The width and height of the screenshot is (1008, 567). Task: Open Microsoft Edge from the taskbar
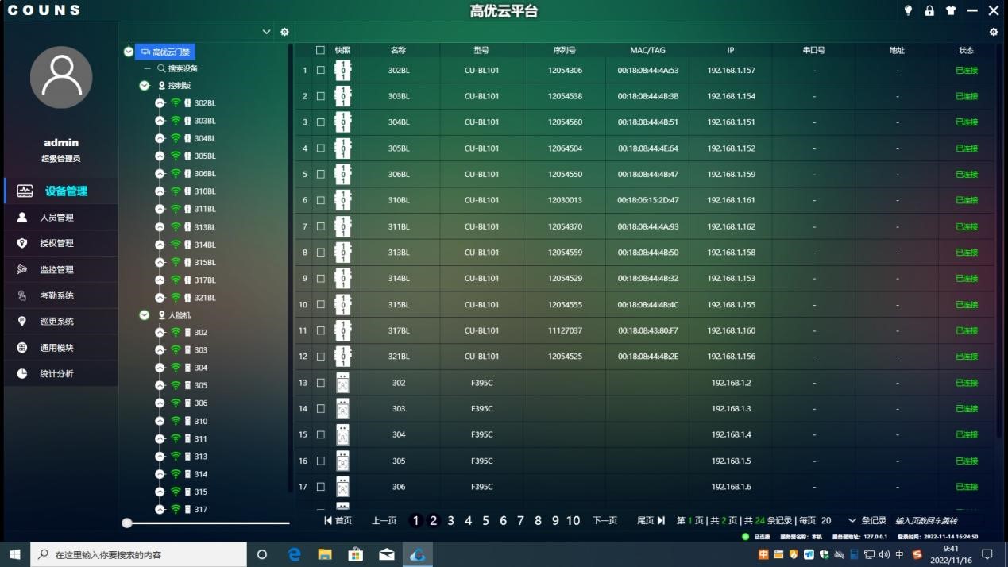point(294,554)
